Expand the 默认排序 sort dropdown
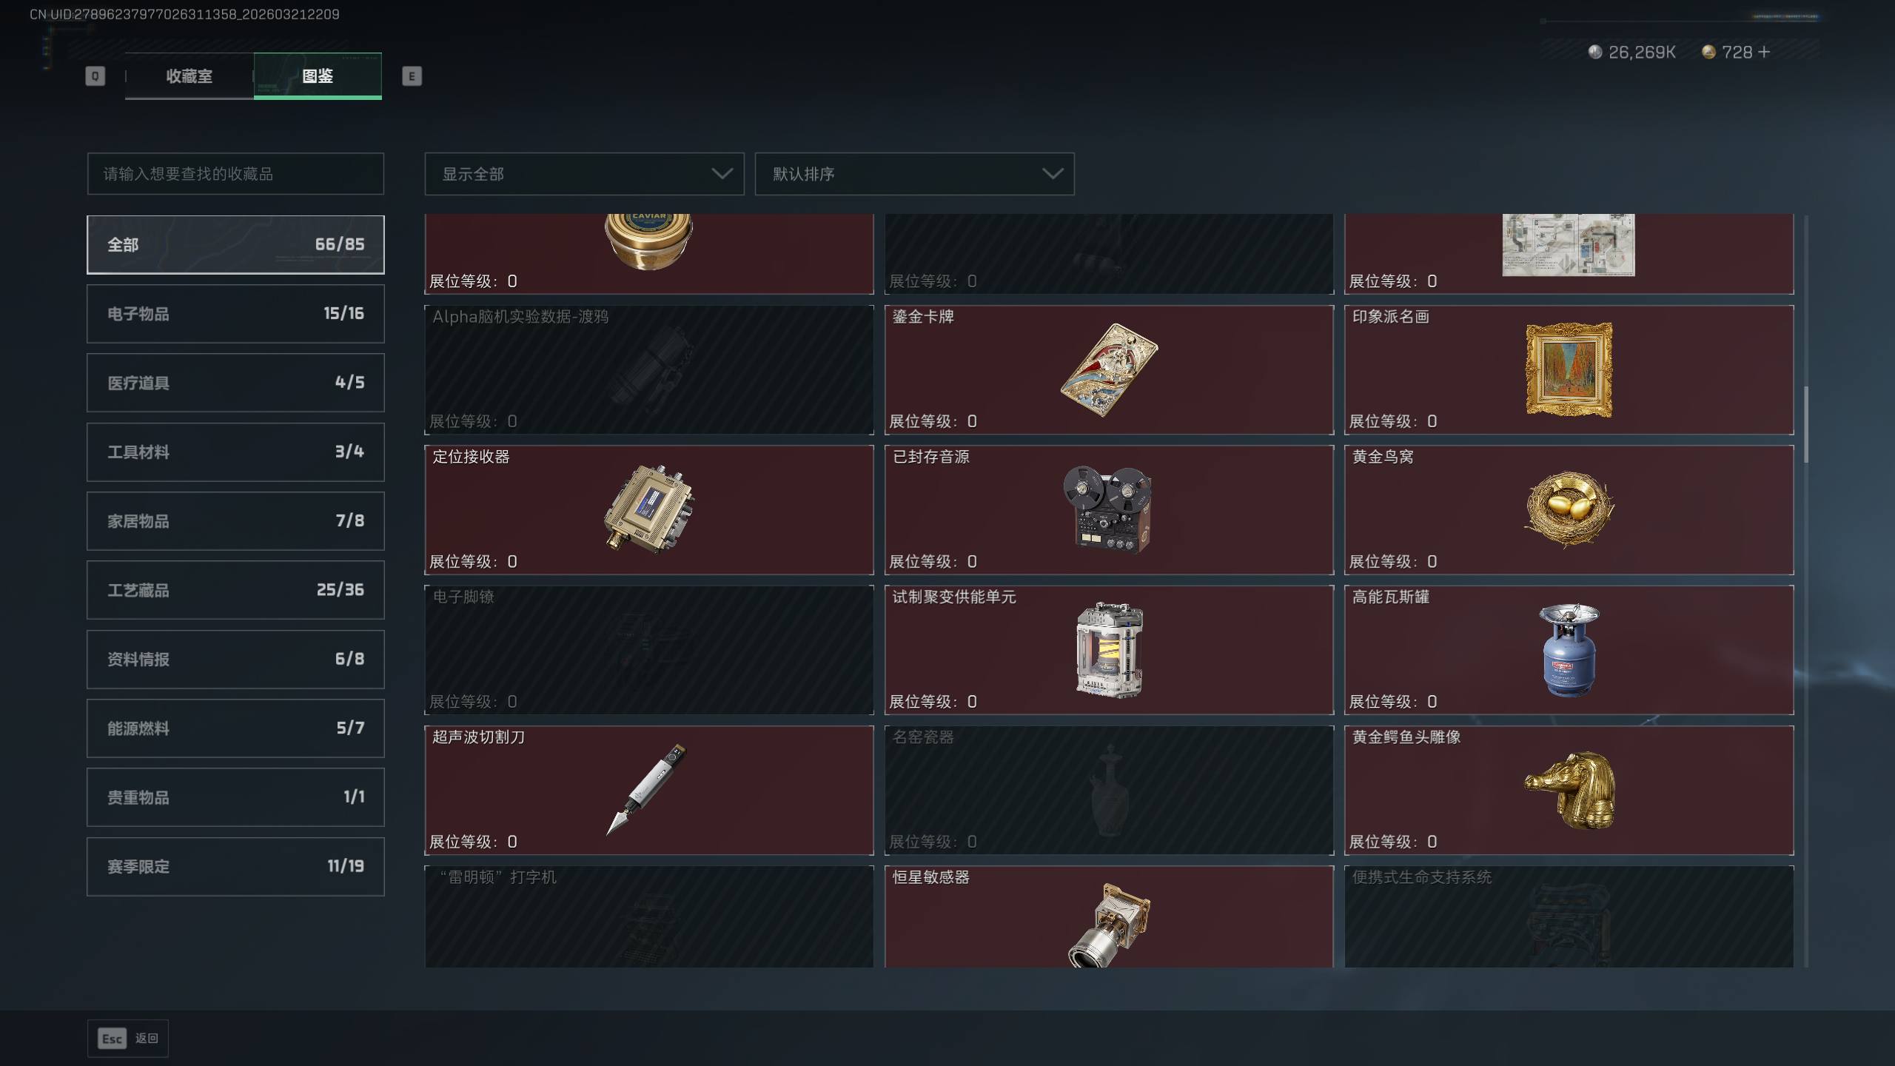The image size is (1895, 1066). 914,174
